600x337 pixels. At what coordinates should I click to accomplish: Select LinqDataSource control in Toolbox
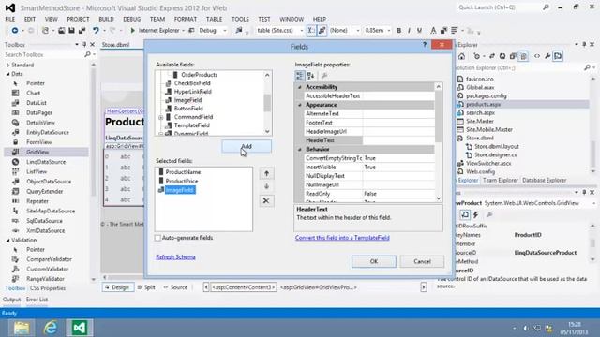46,162
